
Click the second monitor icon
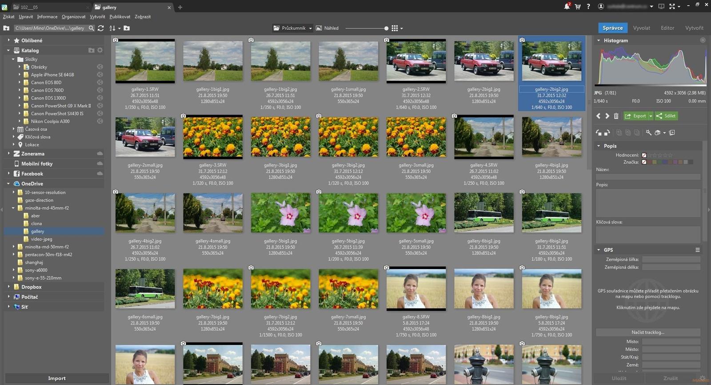(x=661, y=6)
